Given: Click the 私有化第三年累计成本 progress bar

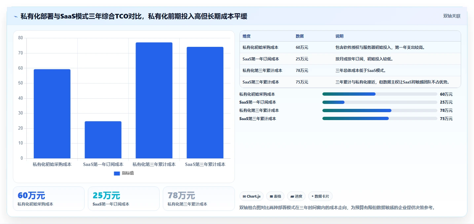Looking at the screenshot, I should click(380, 111).
